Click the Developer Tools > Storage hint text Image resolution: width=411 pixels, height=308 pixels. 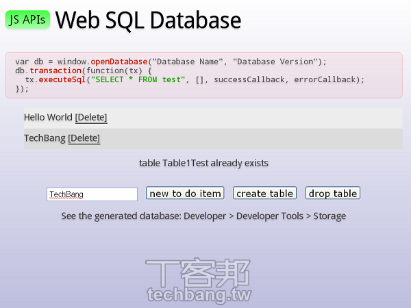pos(203,216)
